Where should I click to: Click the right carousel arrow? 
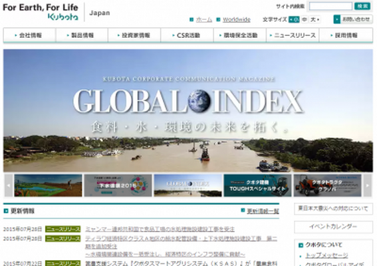367,186
